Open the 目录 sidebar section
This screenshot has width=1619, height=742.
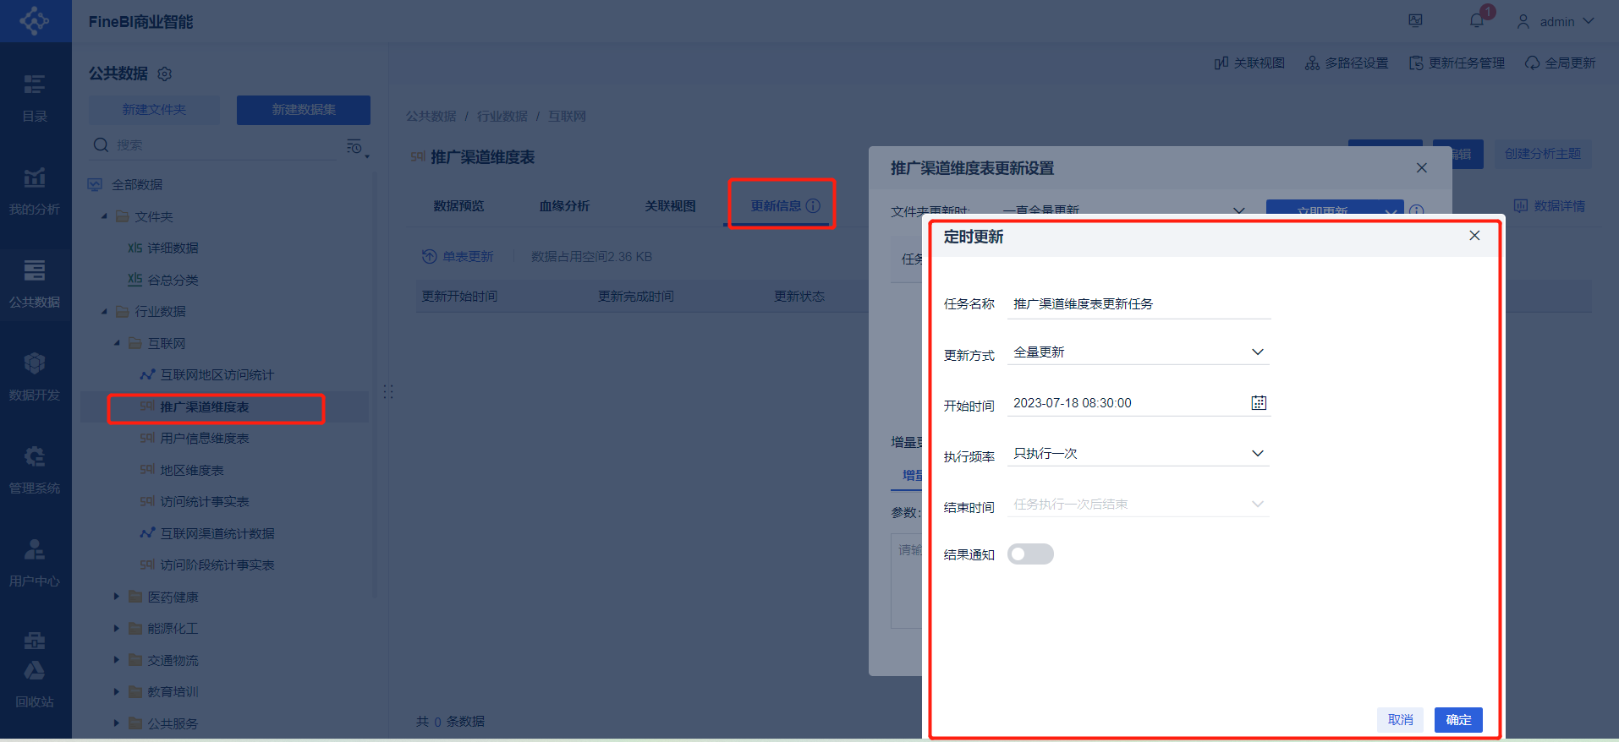pyautogui.click(x=35, y=98)
